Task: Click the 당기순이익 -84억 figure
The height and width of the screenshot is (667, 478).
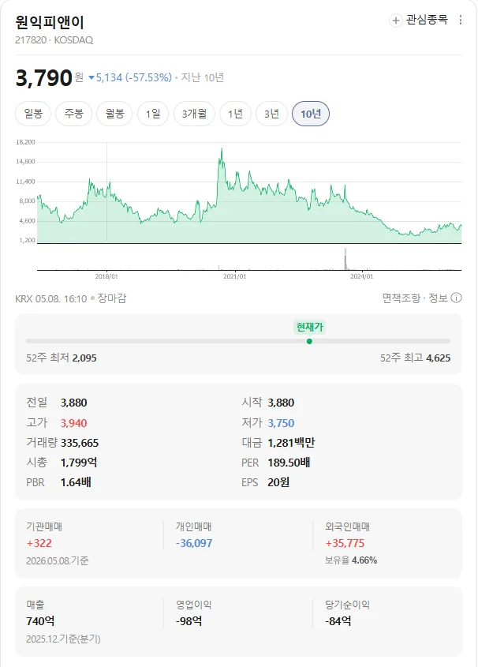Action: (338, 621)
